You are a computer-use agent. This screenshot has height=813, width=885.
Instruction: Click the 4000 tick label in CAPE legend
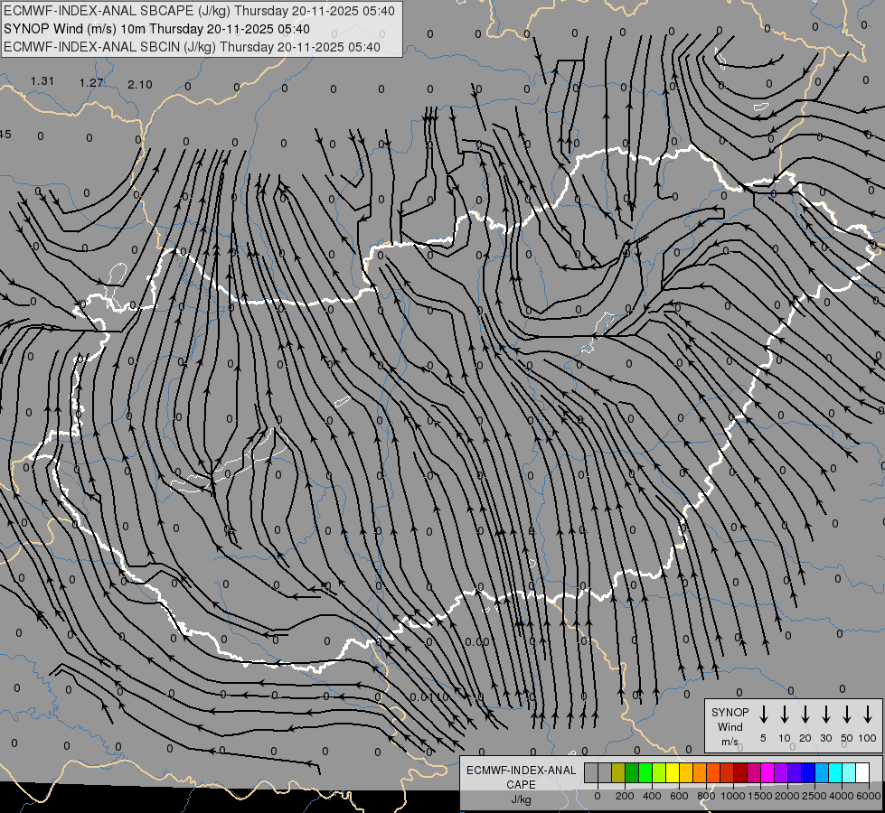click(x=842, y=796)
